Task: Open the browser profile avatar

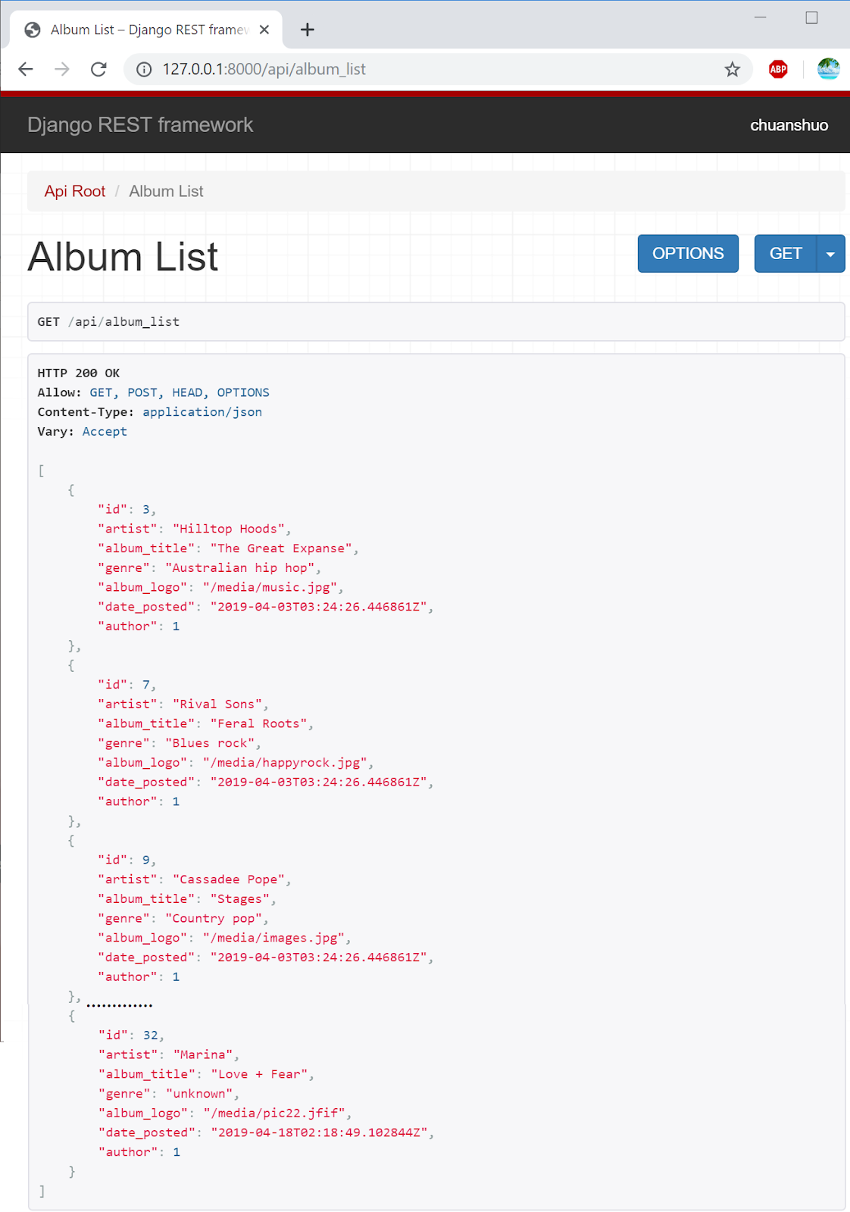Action: 828,69
